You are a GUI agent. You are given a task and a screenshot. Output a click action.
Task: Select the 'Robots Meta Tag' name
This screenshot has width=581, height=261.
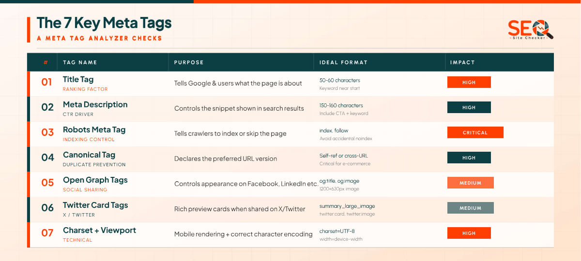94,130
